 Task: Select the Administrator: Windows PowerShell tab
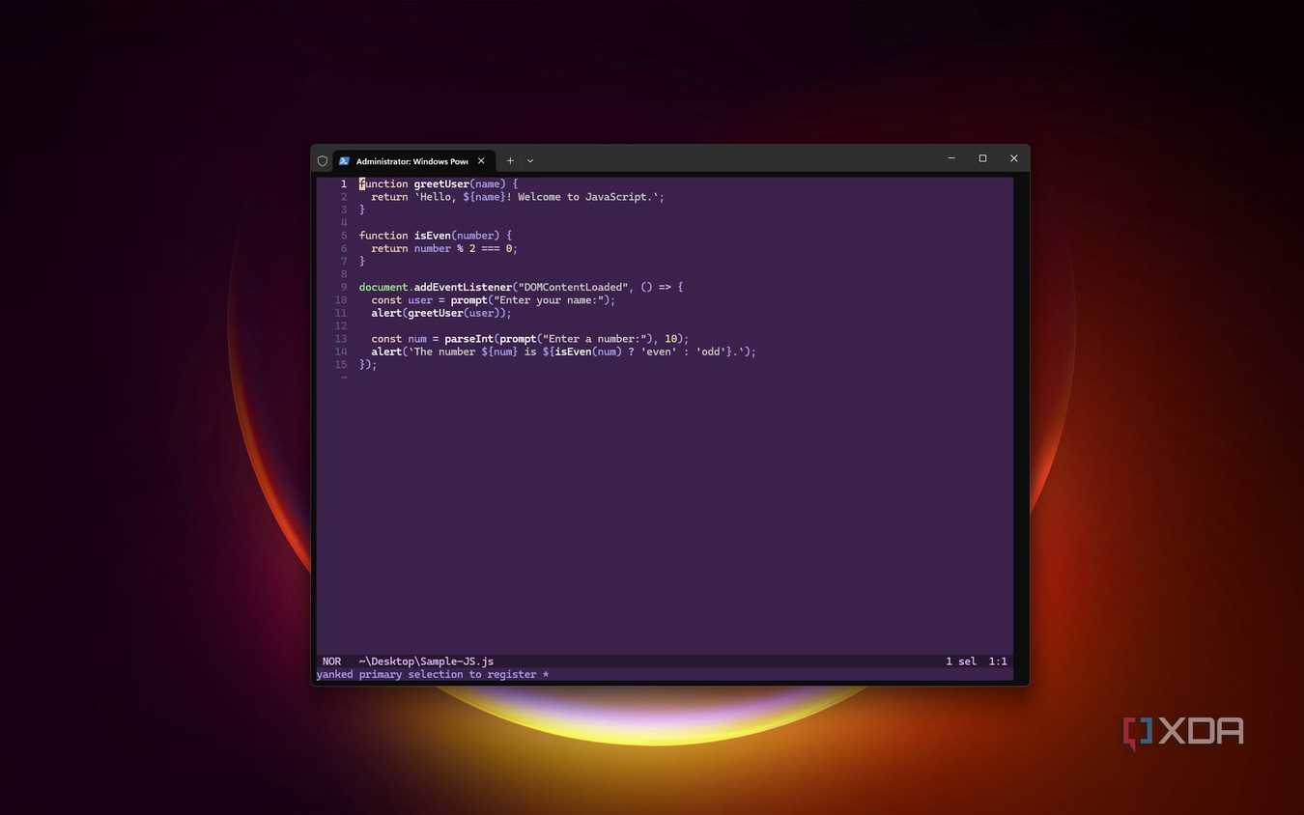413,161
